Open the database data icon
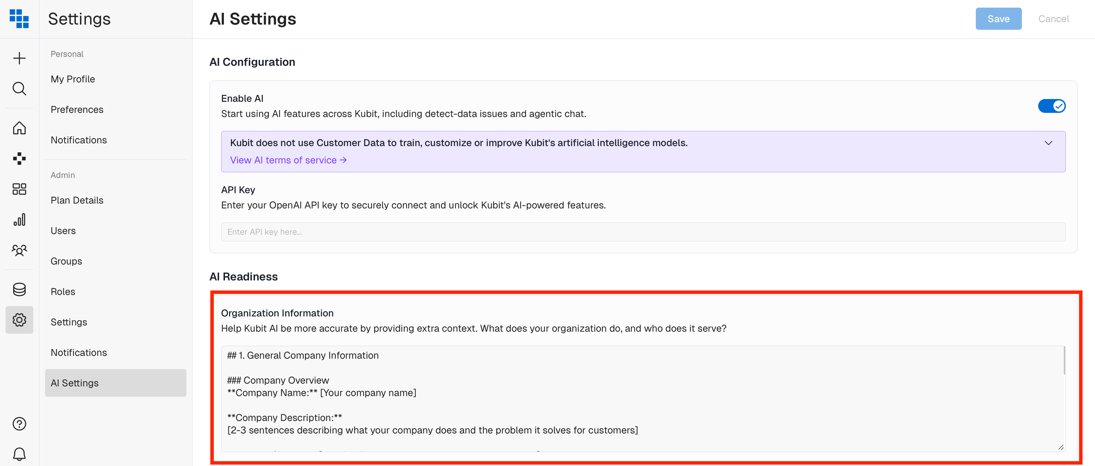Viewport: 1095px width, 466px height. click(x=19, y=290)
